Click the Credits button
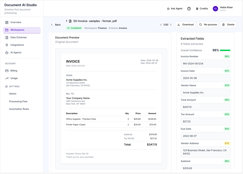This screenshot has width=243, height=174. [x=202, y=9]
